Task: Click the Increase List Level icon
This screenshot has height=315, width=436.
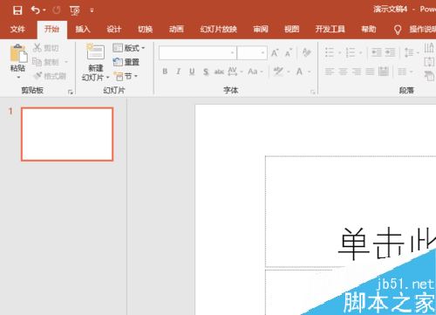Action: coord(391,52)
